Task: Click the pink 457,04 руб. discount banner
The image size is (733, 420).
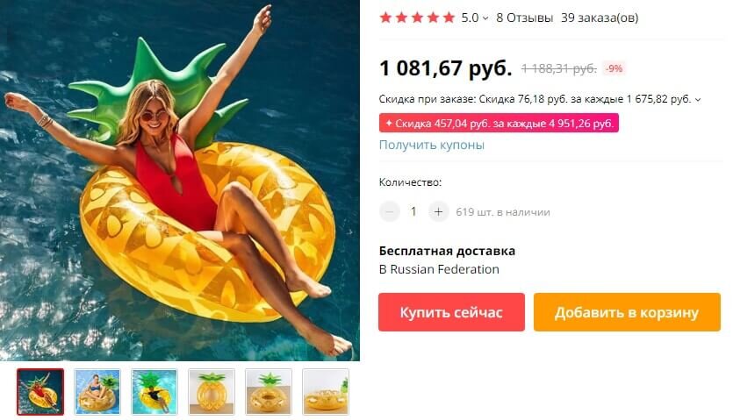Action: tap(499, 124)
